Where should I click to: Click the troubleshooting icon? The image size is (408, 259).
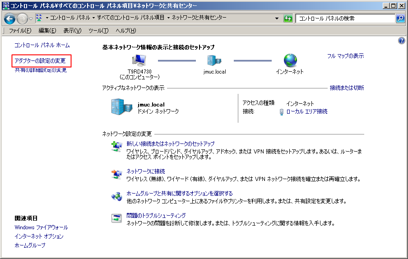coord(116,218)
